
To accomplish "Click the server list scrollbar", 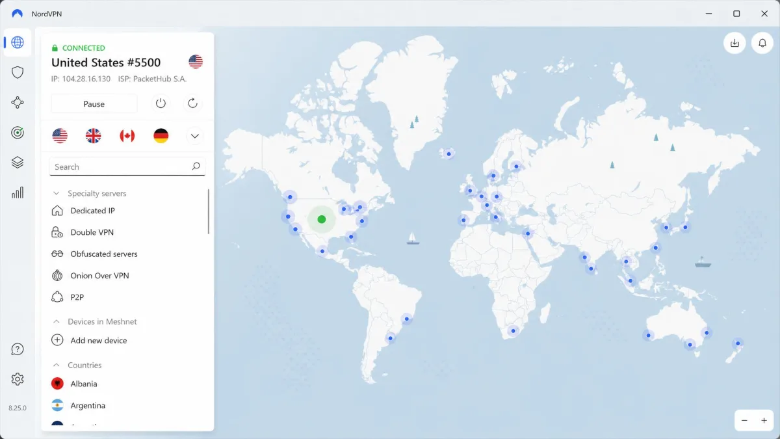I will (209, 211).
